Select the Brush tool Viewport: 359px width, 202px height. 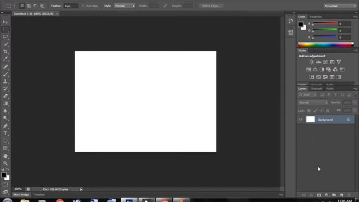click(x=5, y=74)
